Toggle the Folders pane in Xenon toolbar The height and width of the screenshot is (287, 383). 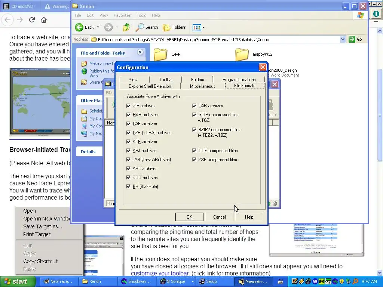click(174, 27)
